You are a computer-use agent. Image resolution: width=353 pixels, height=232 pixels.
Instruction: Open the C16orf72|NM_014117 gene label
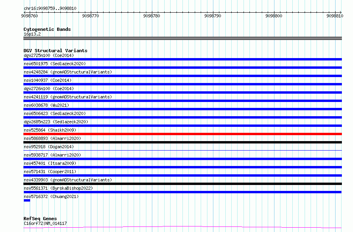pyautogui.click(x=45, y=223)
